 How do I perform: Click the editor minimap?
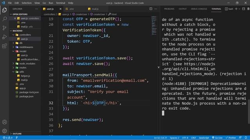coord(154,25)
